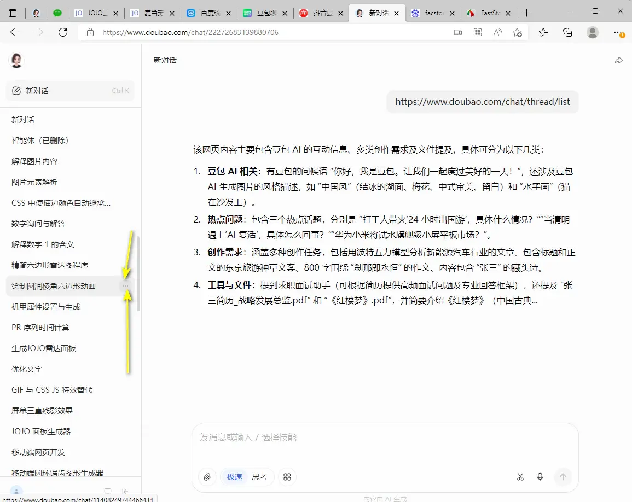Screen dimensions: 632x502
Task: Switch to the 豆包聊 browser tab
Action: pyautogui.click(x=265, y=13)
